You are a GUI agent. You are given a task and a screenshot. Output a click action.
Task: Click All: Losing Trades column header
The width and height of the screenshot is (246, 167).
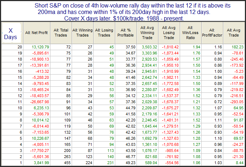104,33
